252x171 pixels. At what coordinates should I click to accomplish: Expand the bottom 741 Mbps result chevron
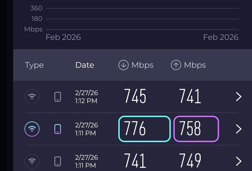(x=239, y=161)
